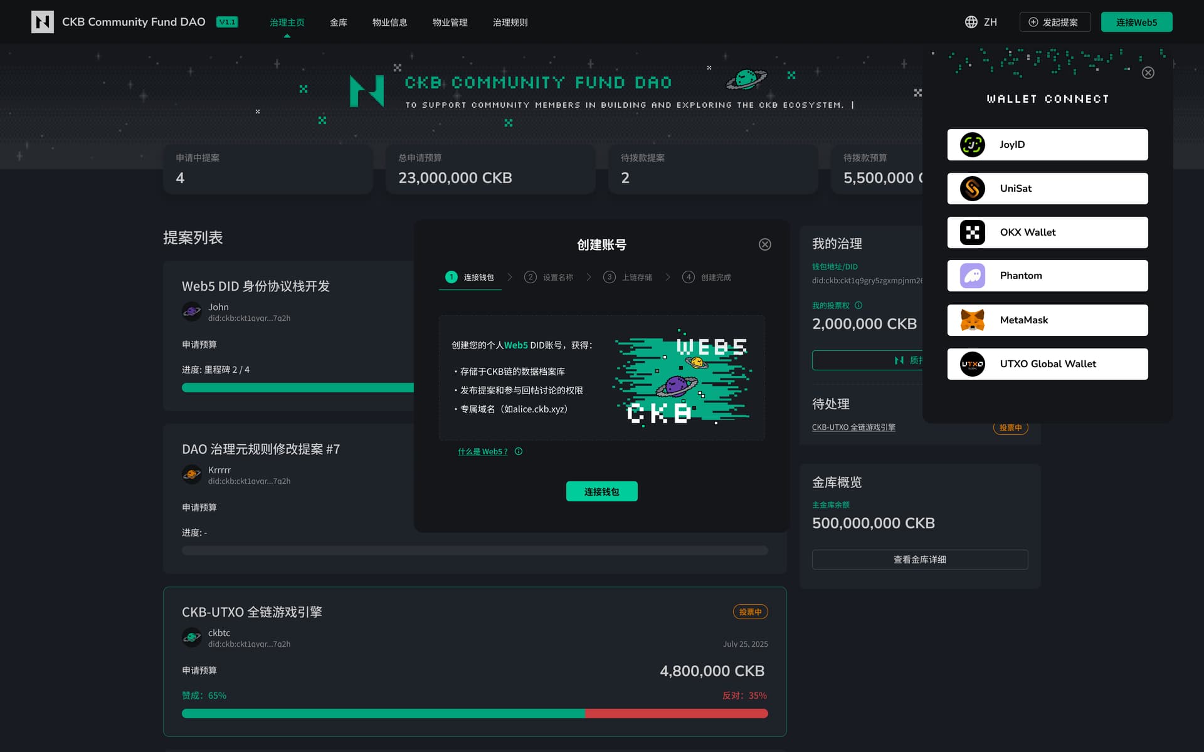The width and height of the screenshot is (1204, 752).
Task: Select the JoyID wallet icon
Action: (972, 145)
